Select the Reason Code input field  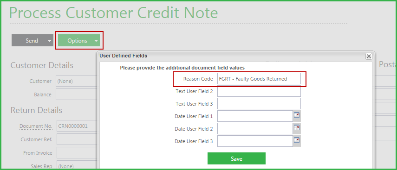[x=259, y=79]
